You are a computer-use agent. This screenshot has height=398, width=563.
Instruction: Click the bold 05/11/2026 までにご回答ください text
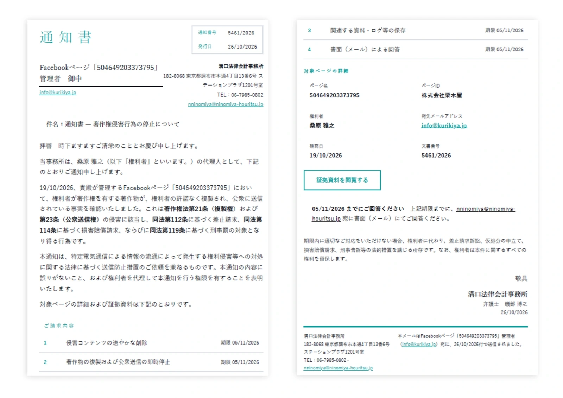[358, 209]
